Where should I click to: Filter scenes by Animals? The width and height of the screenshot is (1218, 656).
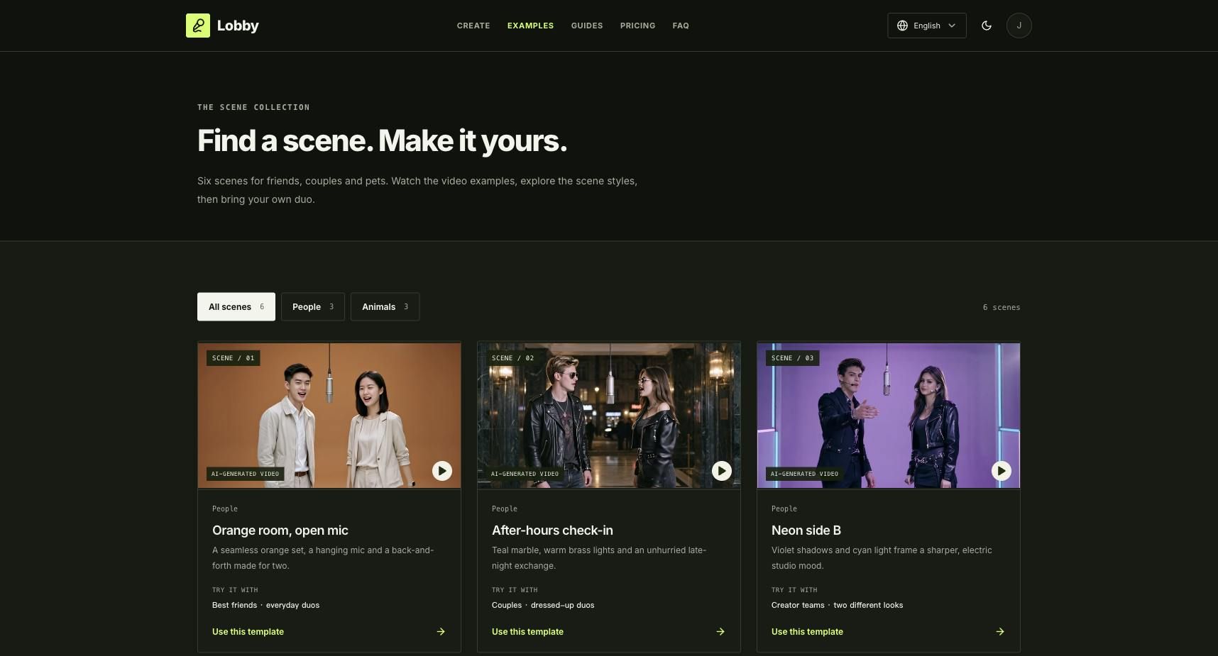pyautogui.click(x=385, y=307)
